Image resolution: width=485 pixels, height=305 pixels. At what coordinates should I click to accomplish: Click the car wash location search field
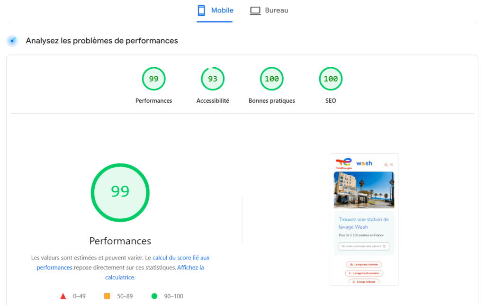pos(362,246)
